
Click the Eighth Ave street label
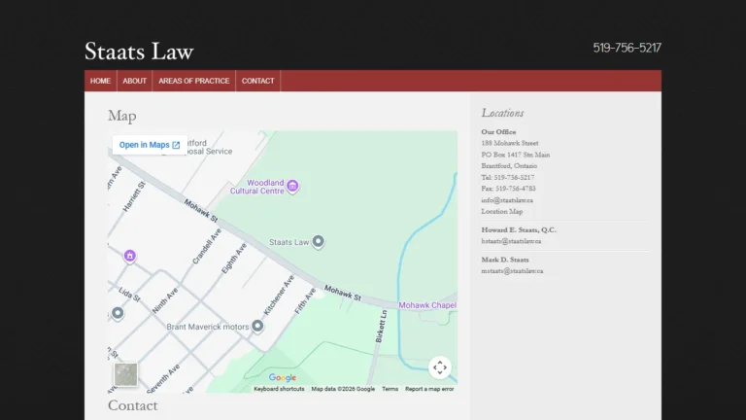click(x=234, y=259)
